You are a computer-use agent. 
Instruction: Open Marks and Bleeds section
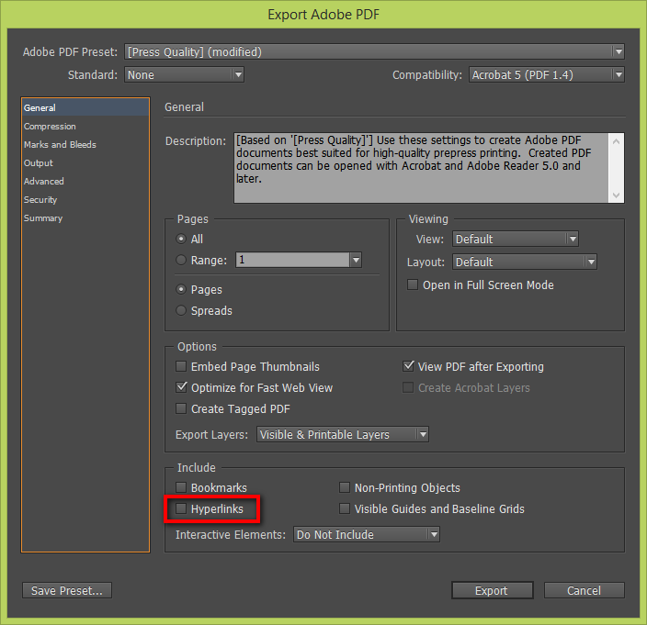point(85,145)
